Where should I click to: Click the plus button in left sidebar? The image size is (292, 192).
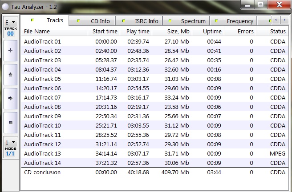[10, 51]
